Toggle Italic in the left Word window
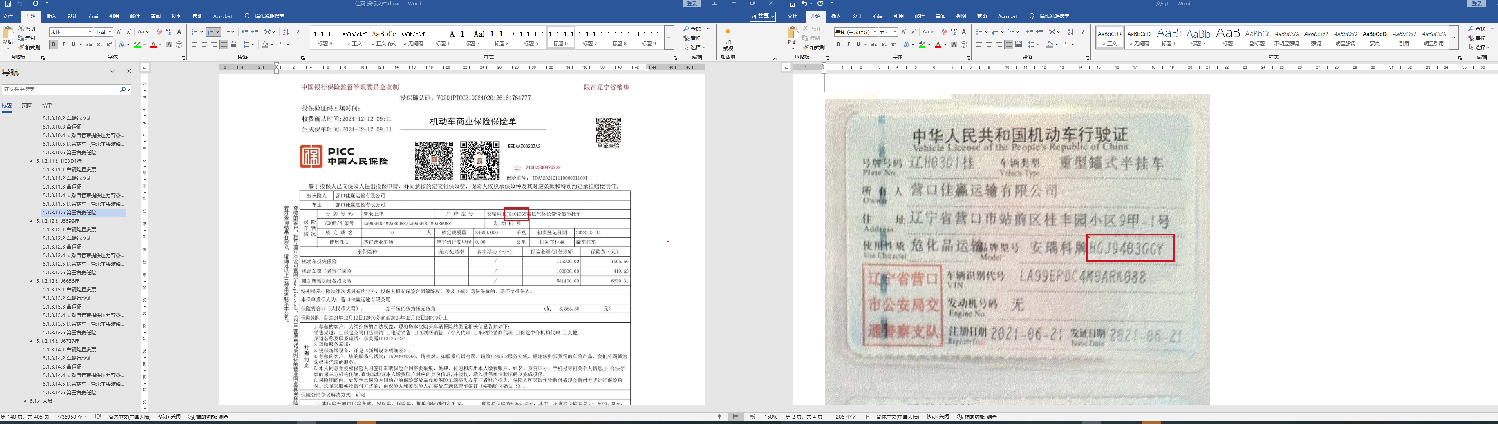Viewport: 1498px width, 424px height. [63, 45]
